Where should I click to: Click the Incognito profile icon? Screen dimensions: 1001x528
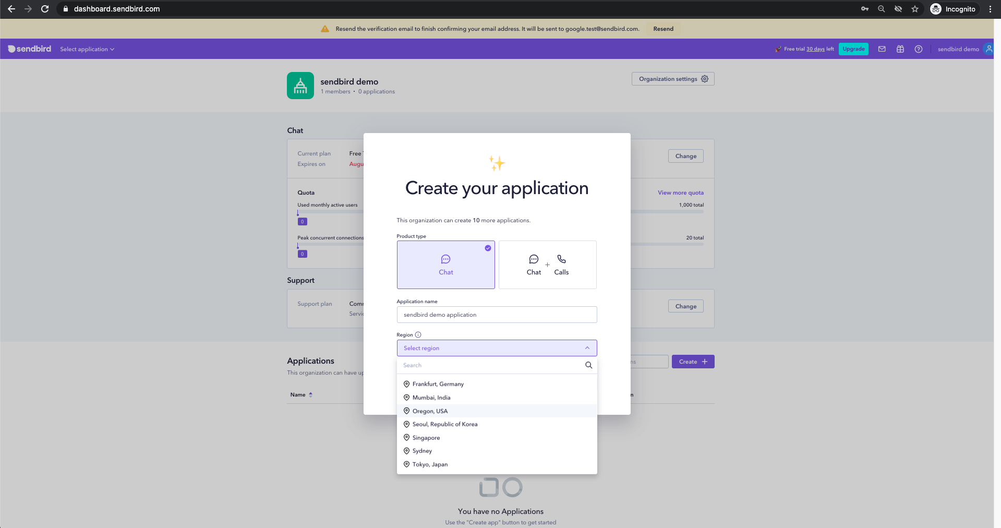pyautogui.click(x=936, y=9)
